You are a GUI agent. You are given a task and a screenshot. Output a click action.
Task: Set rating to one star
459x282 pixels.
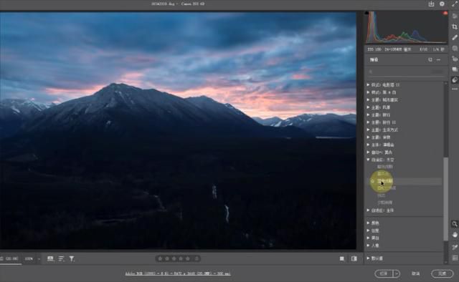(160, 258)
